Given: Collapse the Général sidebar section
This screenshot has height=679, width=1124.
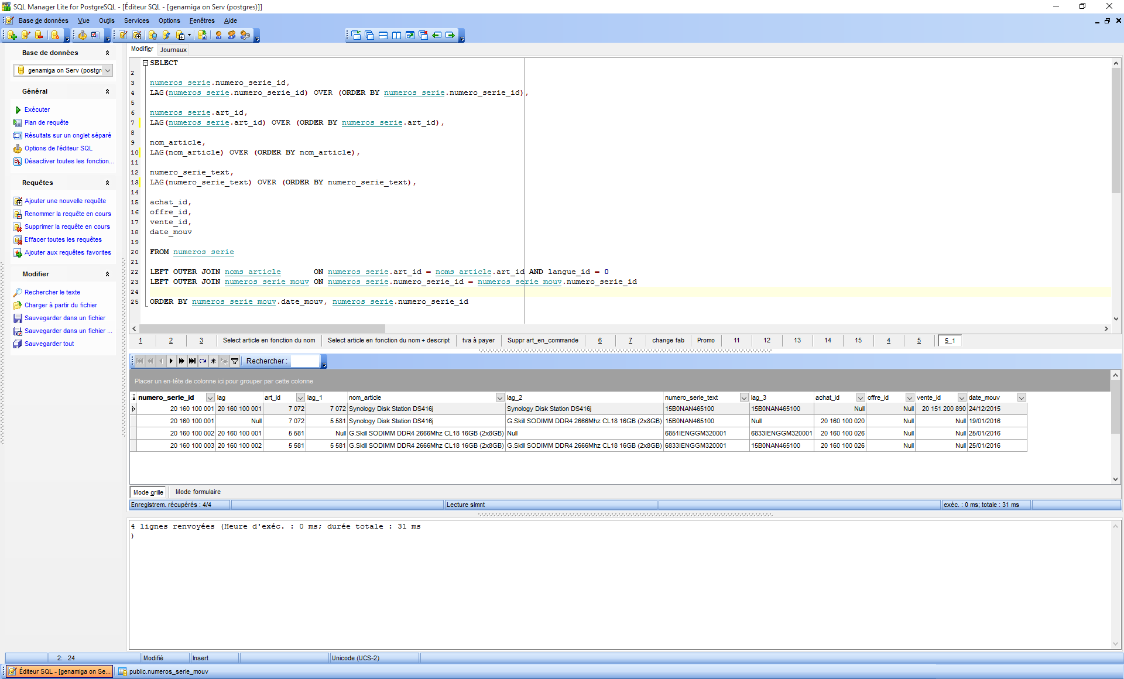Looking at the screenshot, I should tap(107, 91).
